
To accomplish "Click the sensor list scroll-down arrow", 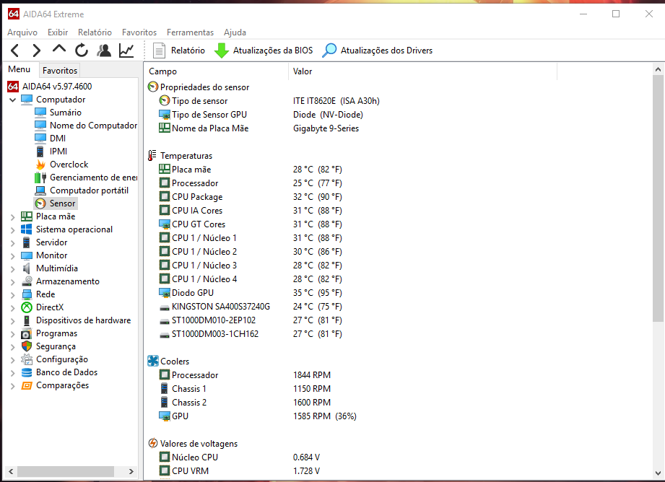I will (658, 473).
